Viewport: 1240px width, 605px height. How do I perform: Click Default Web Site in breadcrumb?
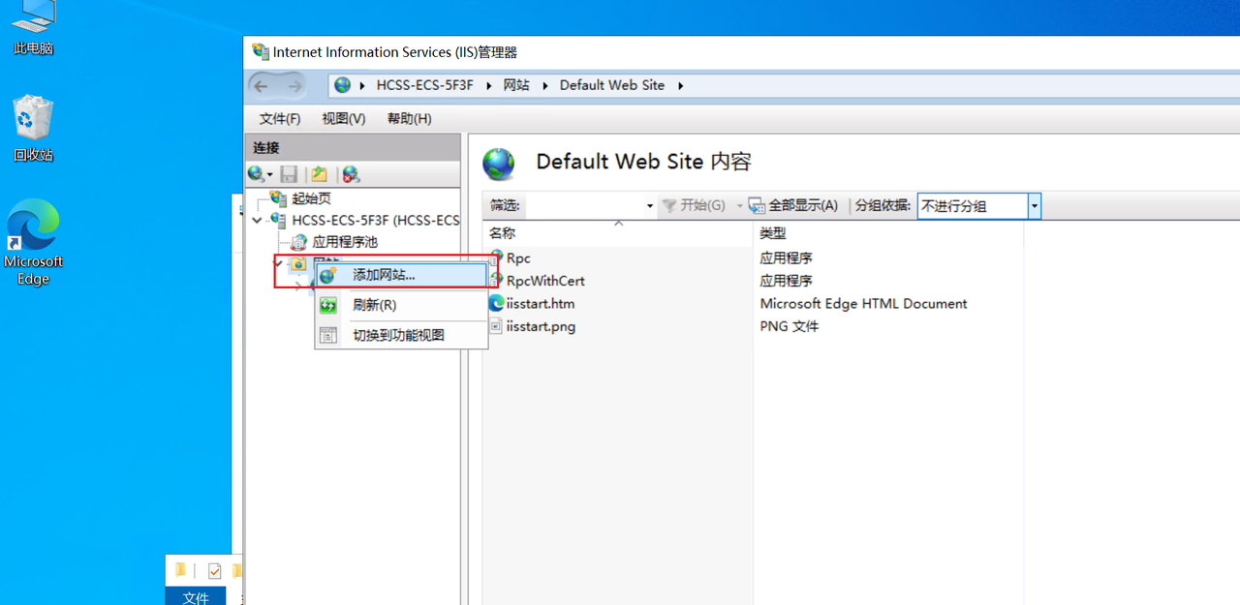(612, 85)
